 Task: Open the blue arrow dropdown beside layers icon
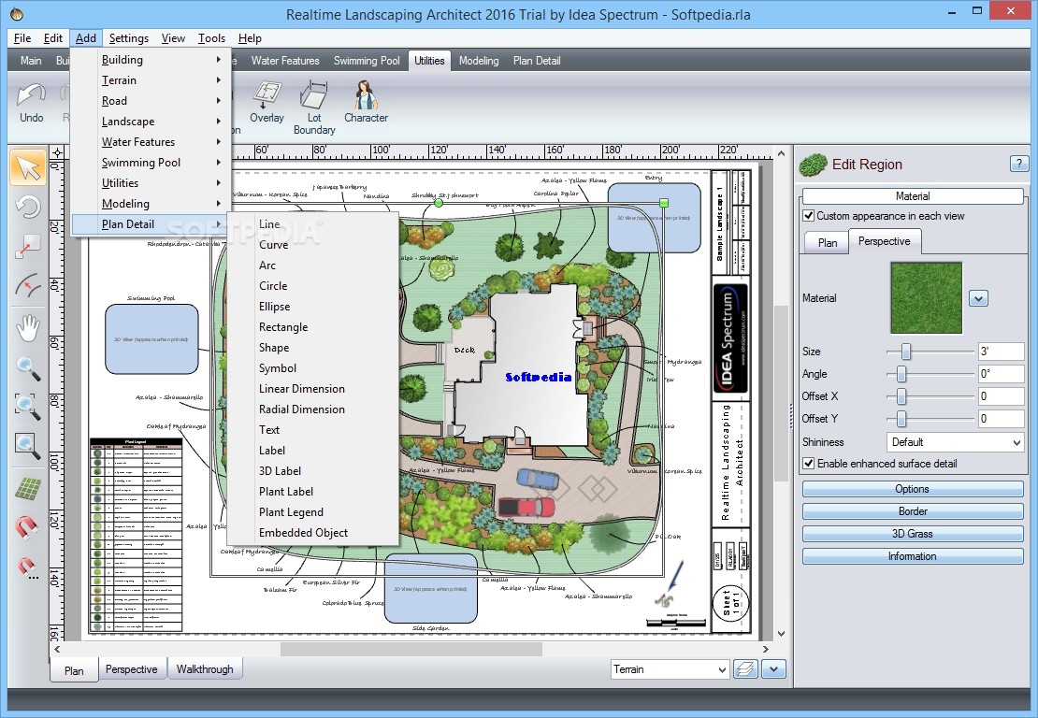[773, 669]
